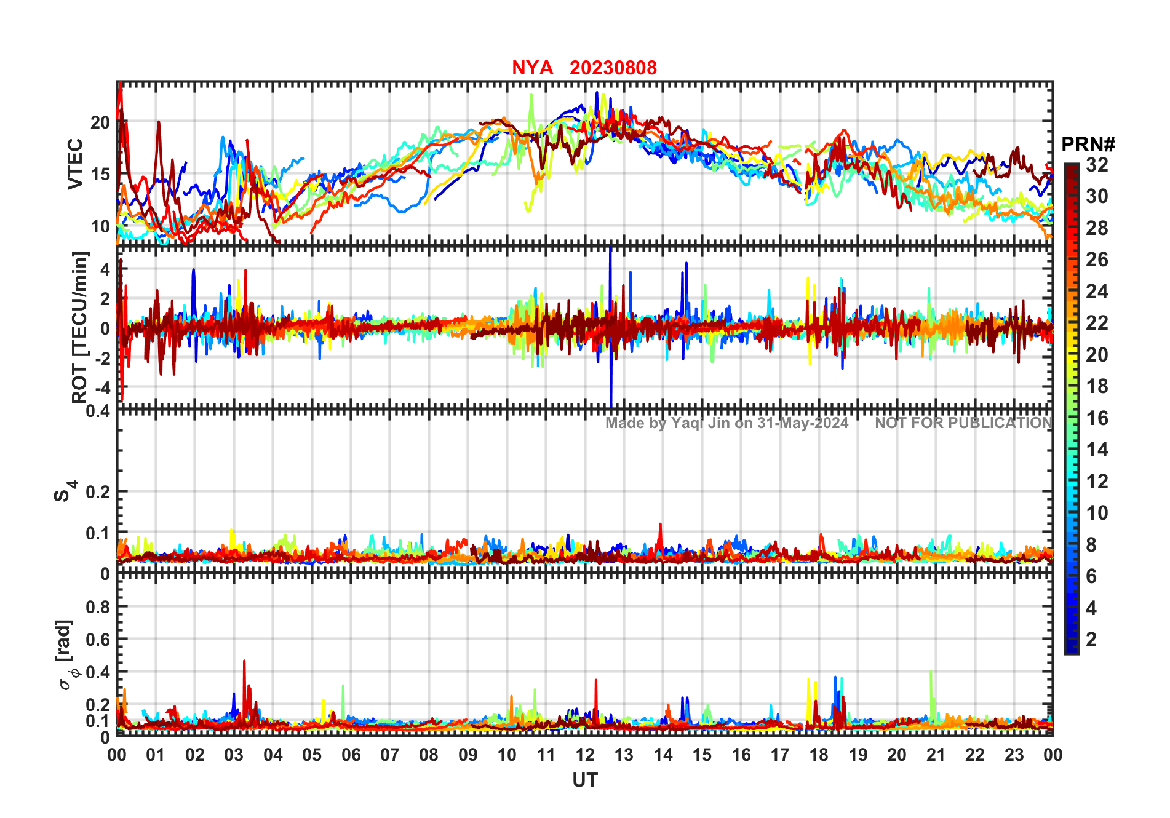The height and width of the screenshot is (818, 1170).
Task: Click the PRN rainbow colorbar strip
Action: pyautogui.click(x=1072, y=408)
